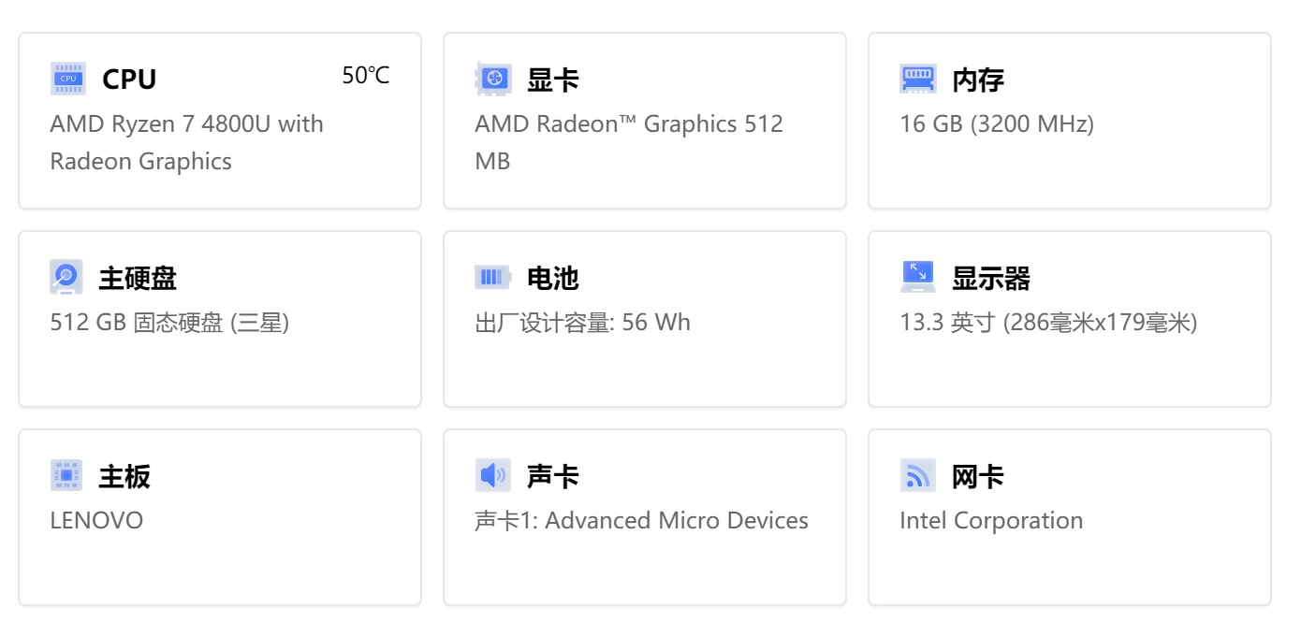Click the 电池 battery icon
The height and width of the screenshot is (622, 1301).
tap(492, 278)
